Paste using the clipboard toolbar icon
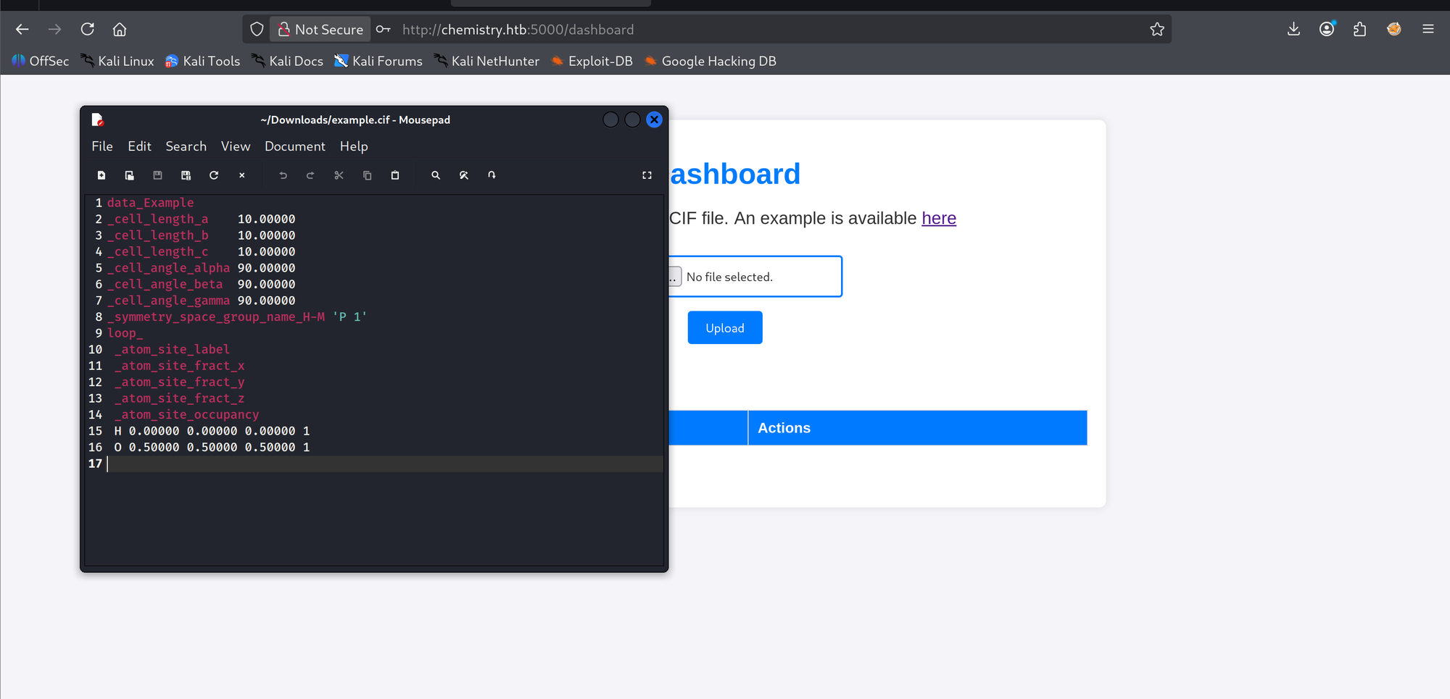The height and width of the screenshot is (699, 1450). pos(395,175)
